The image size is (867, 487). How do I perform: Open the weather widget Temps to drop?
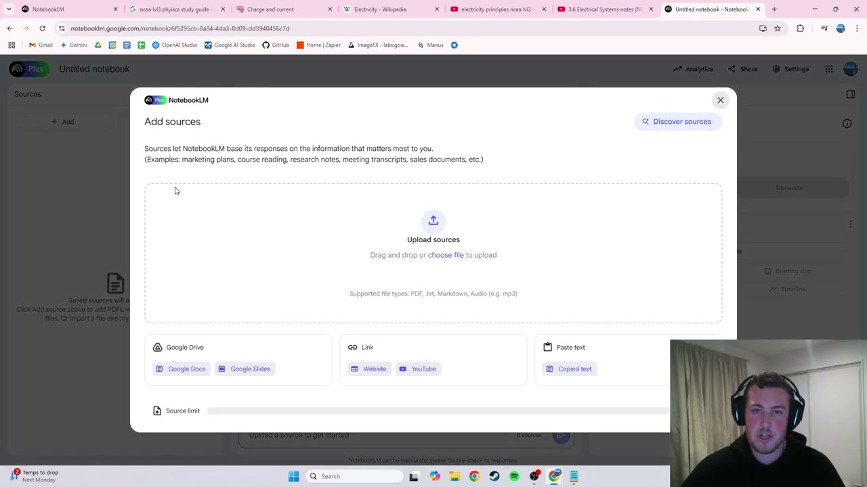34,476
